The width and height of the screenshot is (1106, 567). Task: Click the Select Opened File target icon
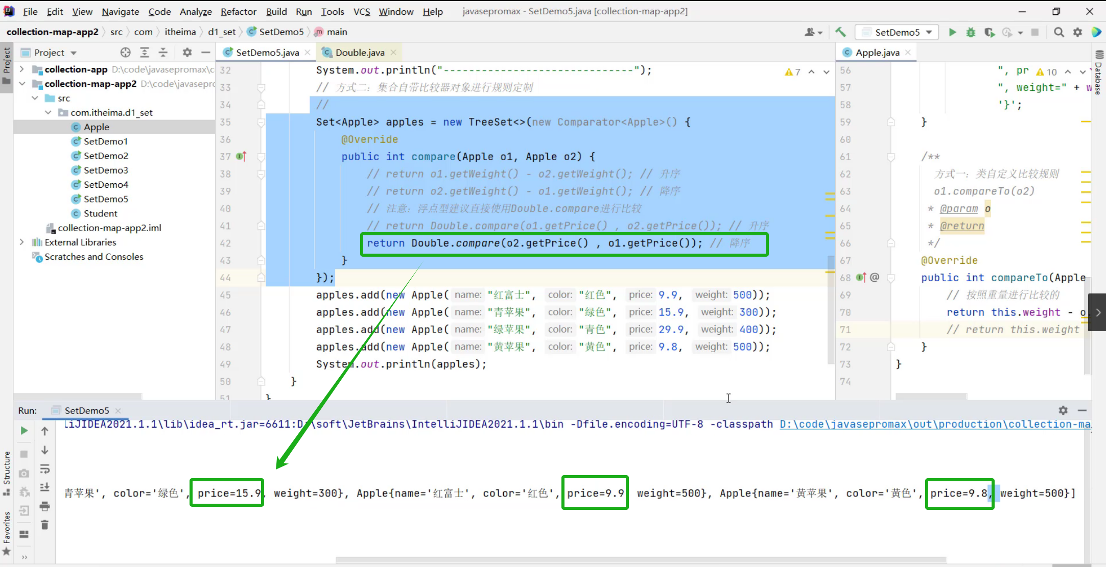[125, 53]
